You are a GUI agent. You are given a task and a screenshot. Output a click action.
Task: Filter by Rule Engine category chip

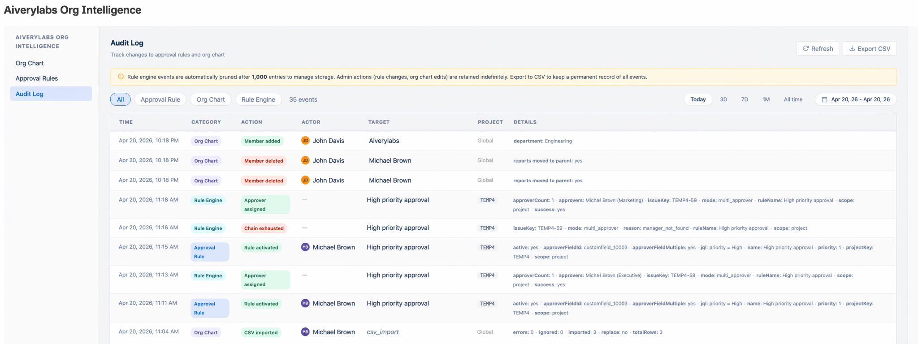258,99
